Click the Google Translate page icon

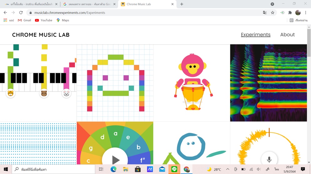pyautogui.click(x=265, y=13)
